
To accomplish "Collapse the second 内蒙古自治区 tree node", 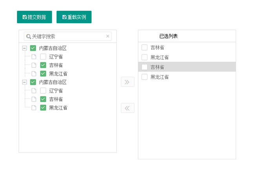I will (x=24, y=82).
